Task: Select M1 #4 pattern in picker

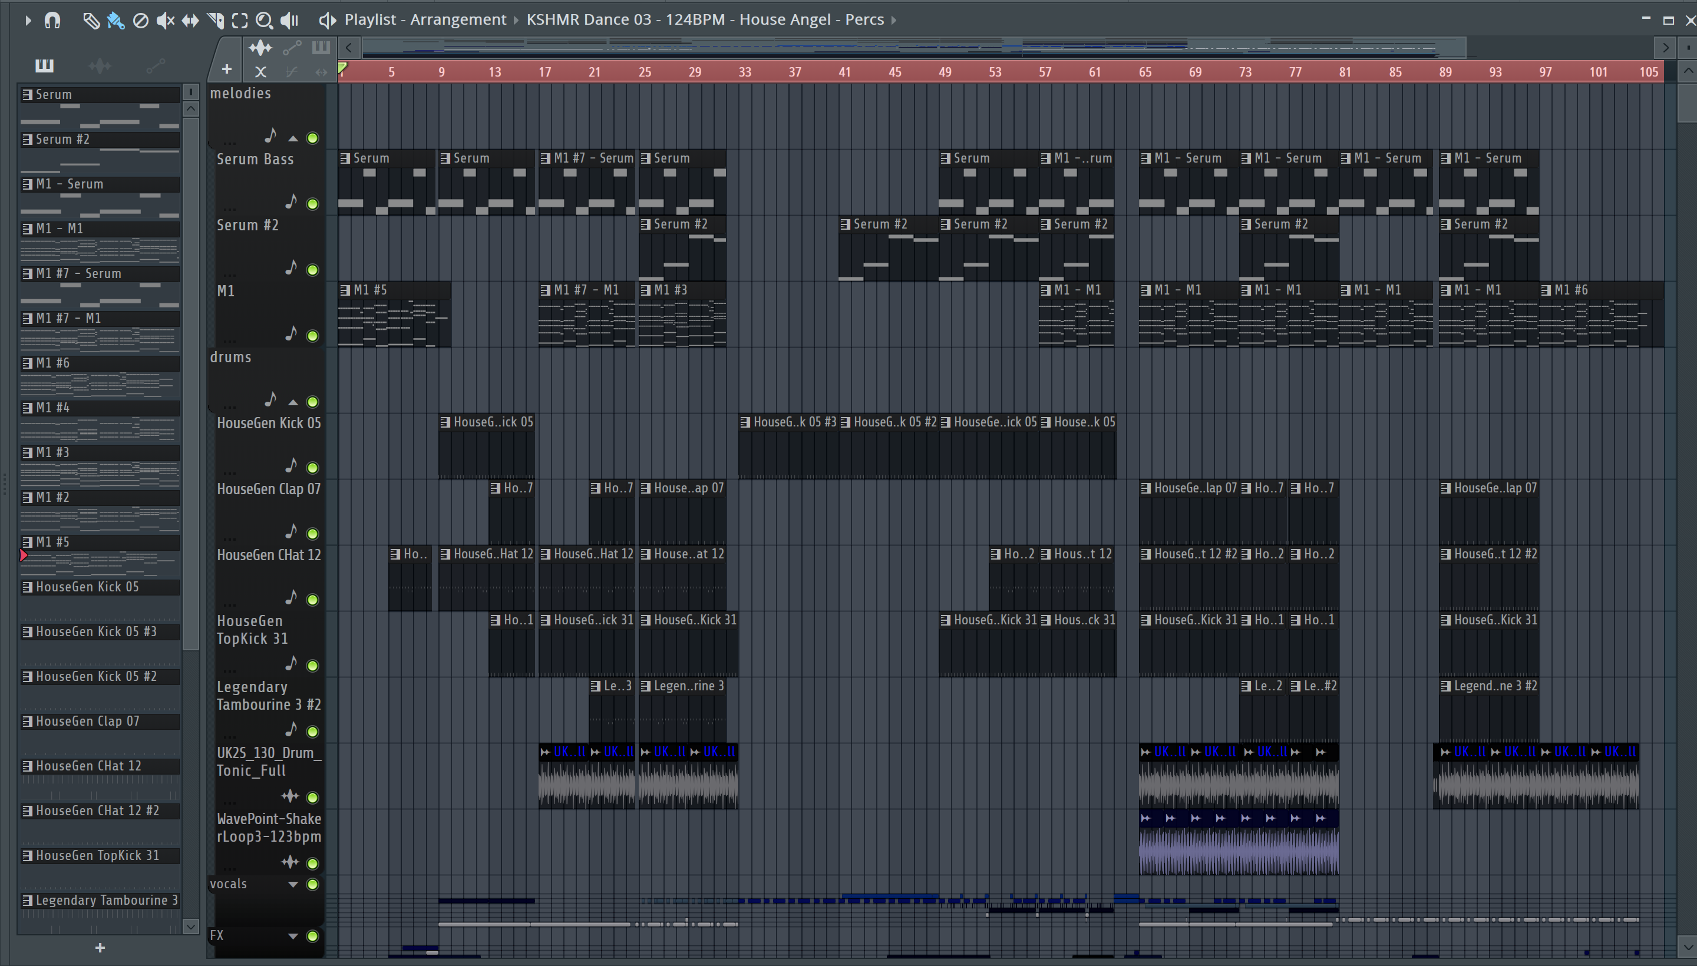Action: (x=100, y=408)
